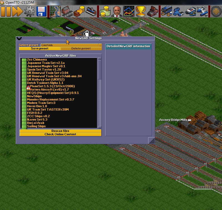The image size is (222, 210).
Task: Open the aircraft list icon
Action: (x=202, y=11)
